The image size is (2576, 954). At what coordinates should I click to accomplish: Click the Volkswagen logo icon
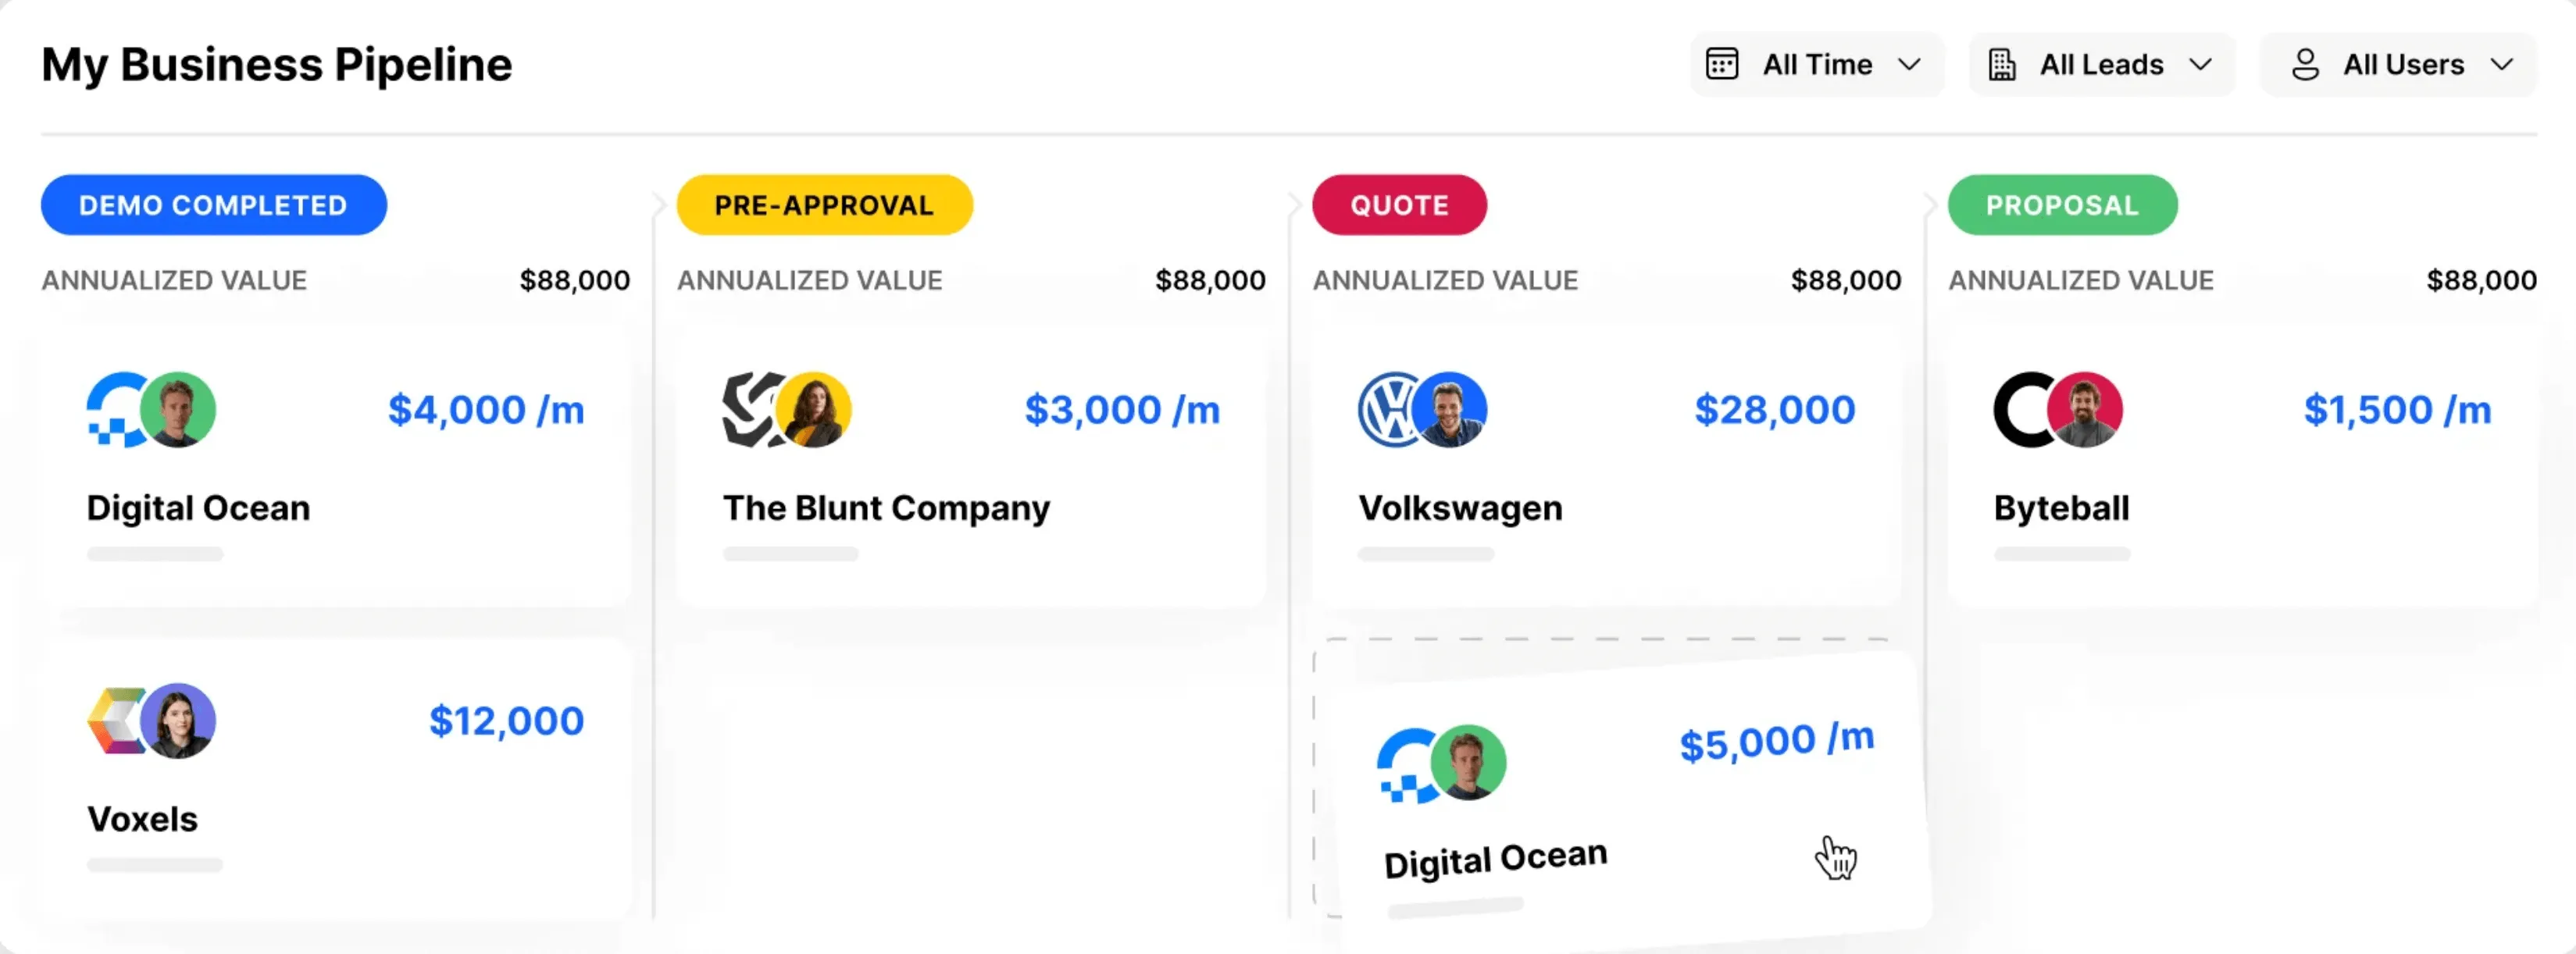(x=1390, y=409)
